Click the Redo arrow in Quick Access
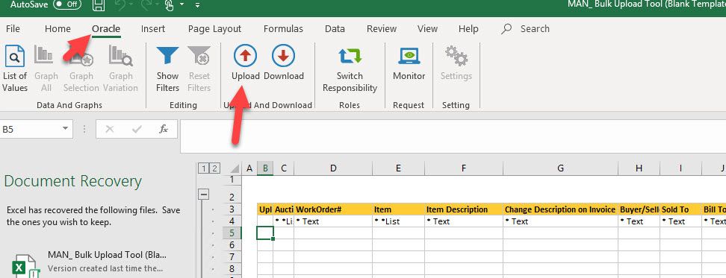Viewport: 726px width, 278px height. click(x=147, y=5)
